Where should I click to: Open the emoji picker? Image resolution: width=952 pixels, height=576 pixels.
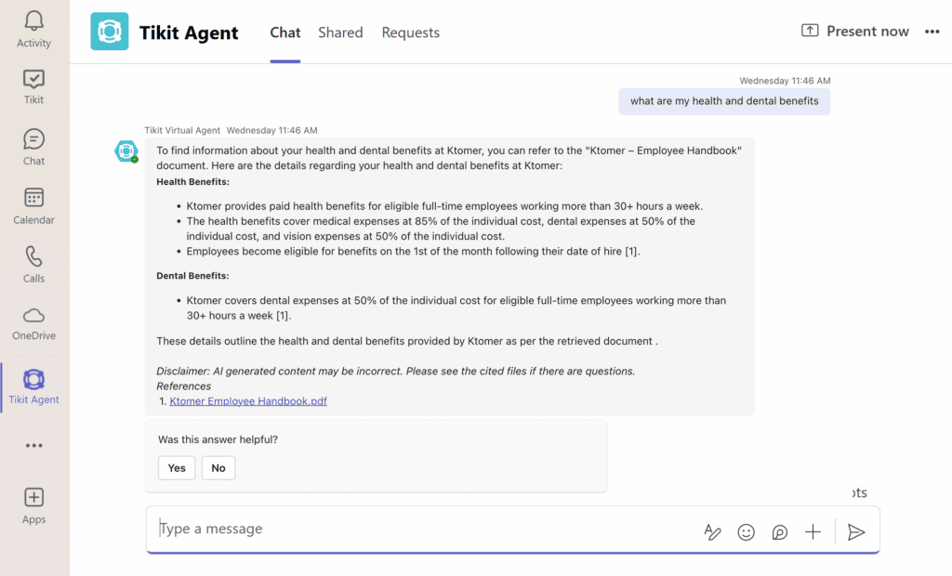[746, 532]
